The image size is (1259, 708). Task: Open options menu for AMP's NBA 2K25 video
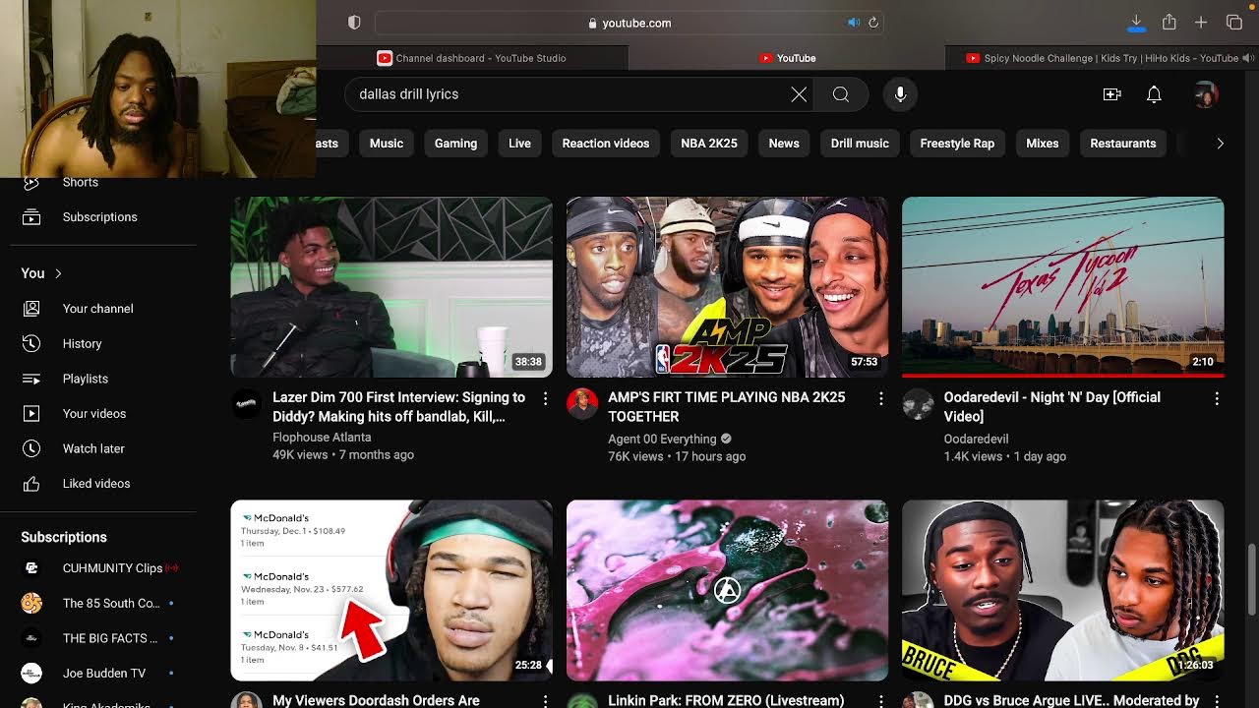(x=880, y=398)
